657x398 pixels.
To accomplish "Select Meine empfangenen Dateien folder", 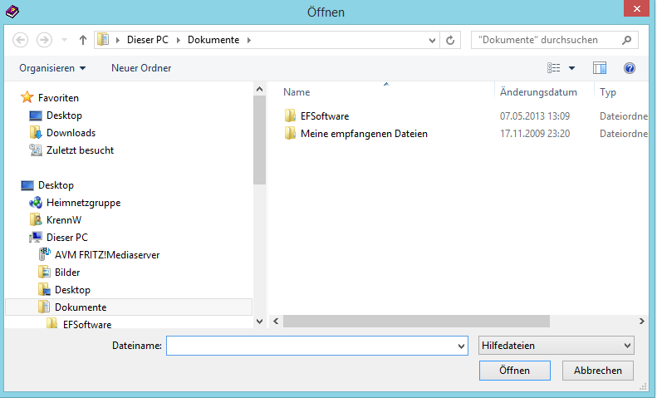I will coord(364,133).
